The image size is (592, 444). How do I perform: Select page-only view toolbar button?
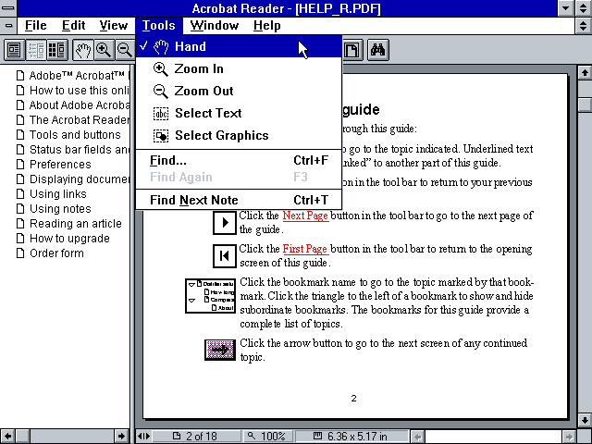(15, 50)
